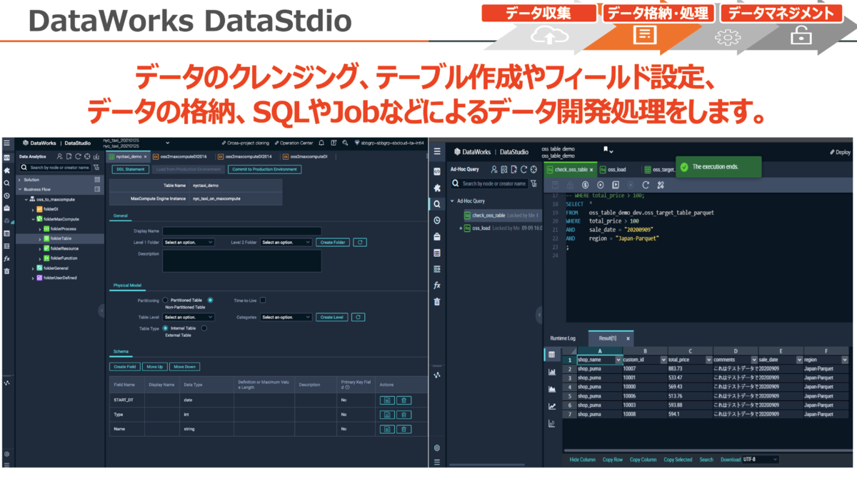
Task: Open the shop_name column filter dropdown
Action: click(x=619, y=360)
